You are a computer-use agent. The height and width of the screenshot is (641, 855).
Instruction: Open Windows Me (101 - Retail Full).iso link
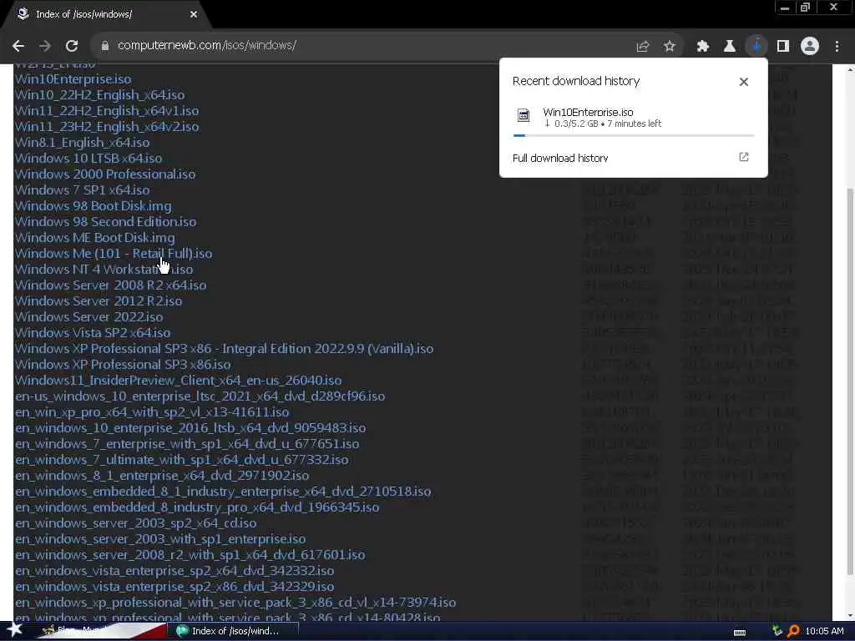114,253
